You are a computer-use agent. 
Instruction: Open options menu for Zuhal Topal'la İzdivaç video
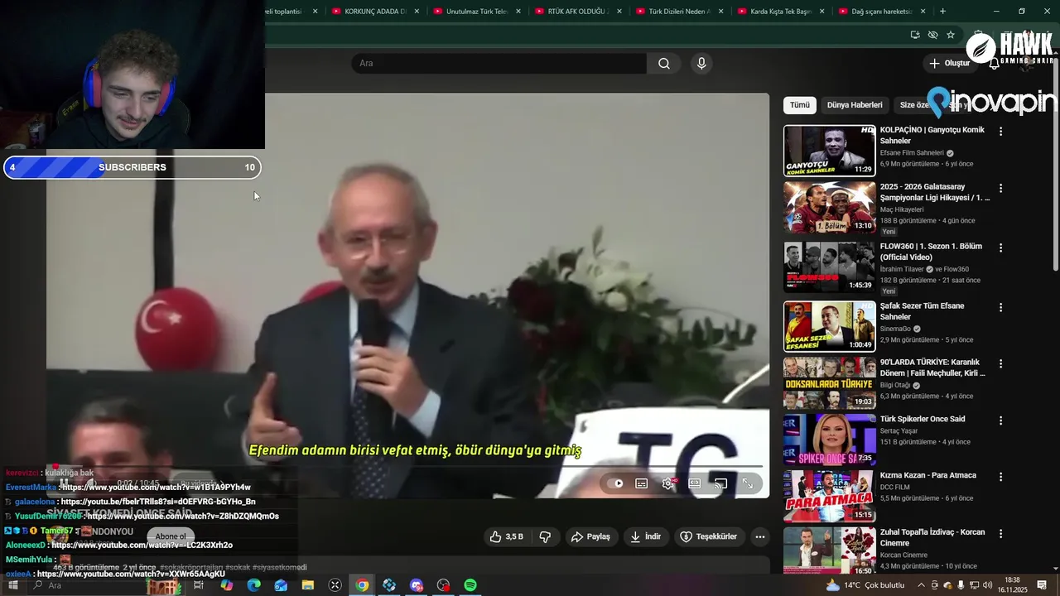(x=1000, y=534)
